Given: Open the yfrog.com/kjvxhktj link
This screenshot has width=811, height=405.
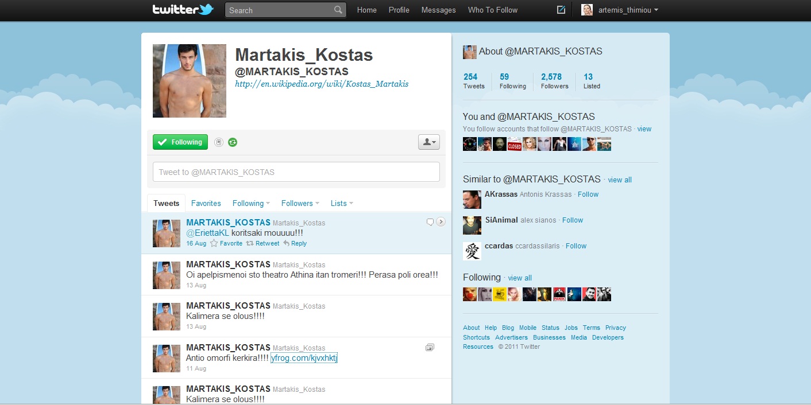Looking at the screenshot, I should pyautogui.click(x=304, y=358).
